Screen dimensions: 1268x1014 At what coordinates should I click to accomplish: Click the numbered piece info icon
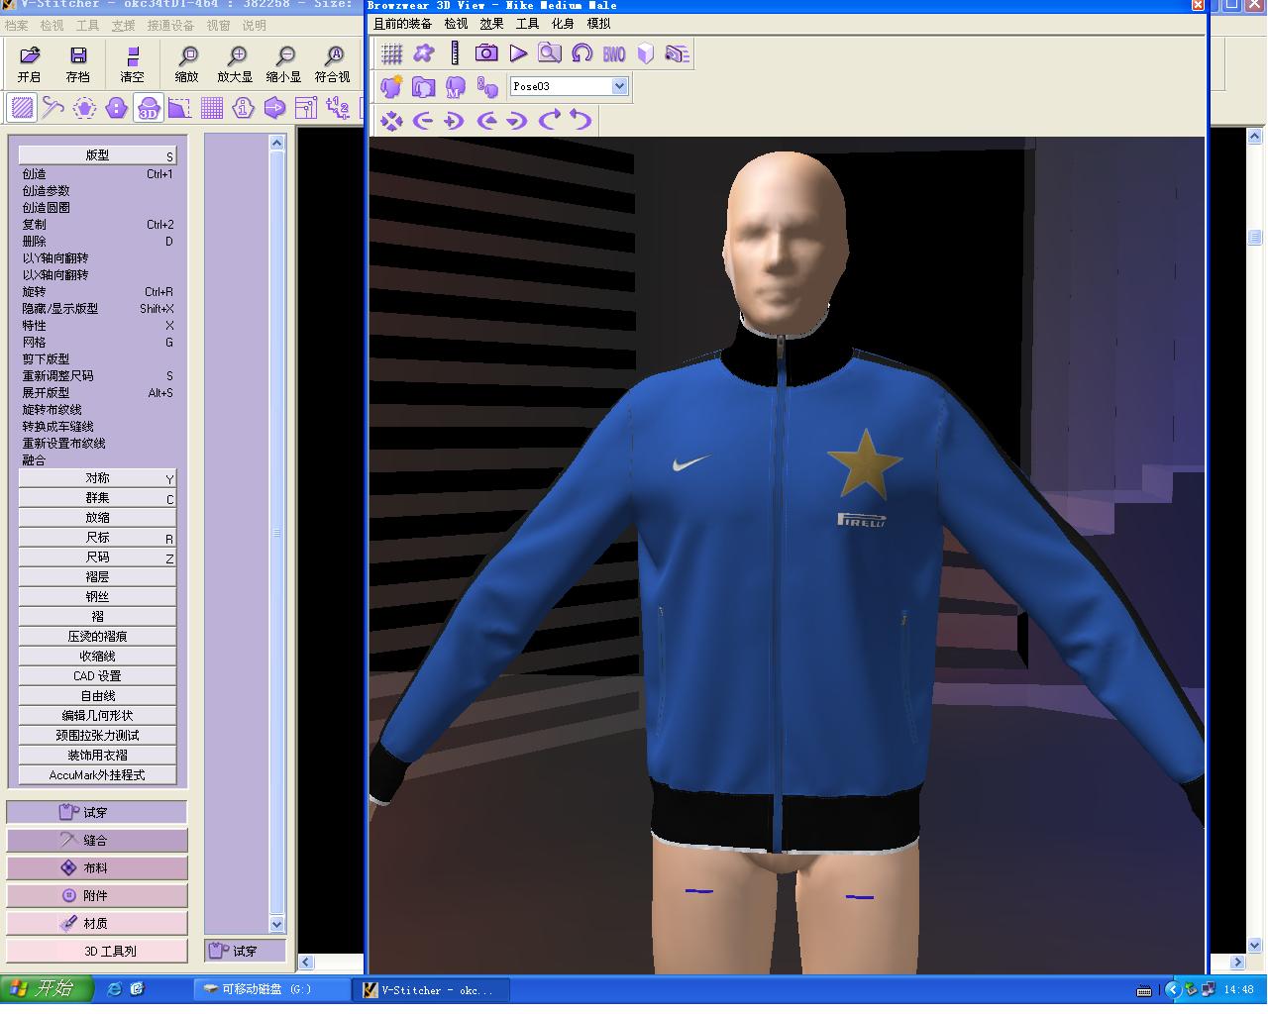pos(244,107)
